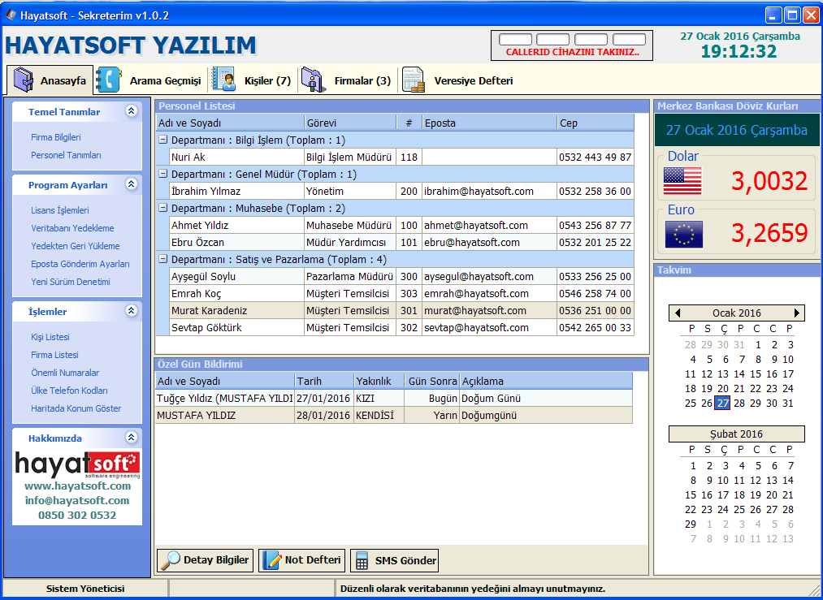Click the application icon in title bar
823x600 pixels.
point(11,15)
